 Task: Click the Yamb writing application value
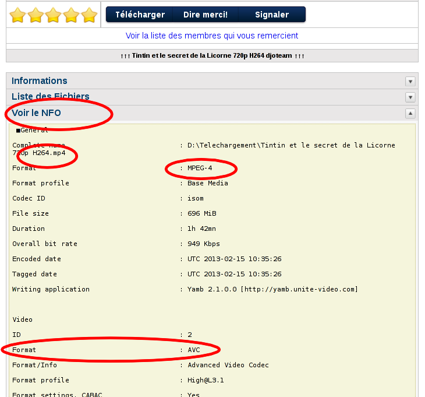click(x=272, y=290)
